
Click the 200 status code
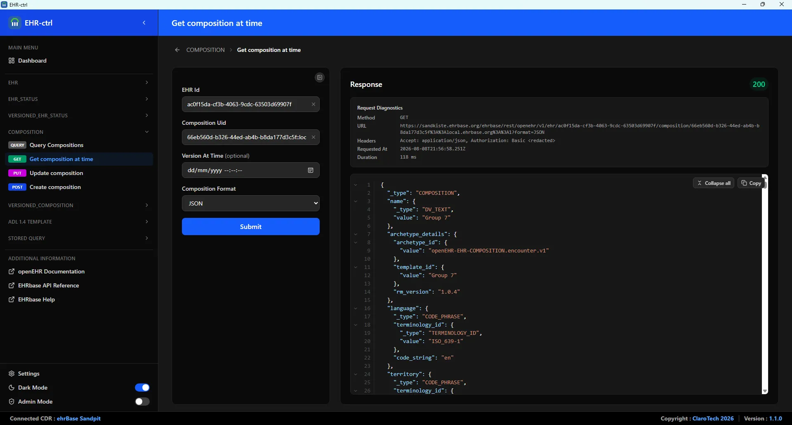tap(759, 84)
